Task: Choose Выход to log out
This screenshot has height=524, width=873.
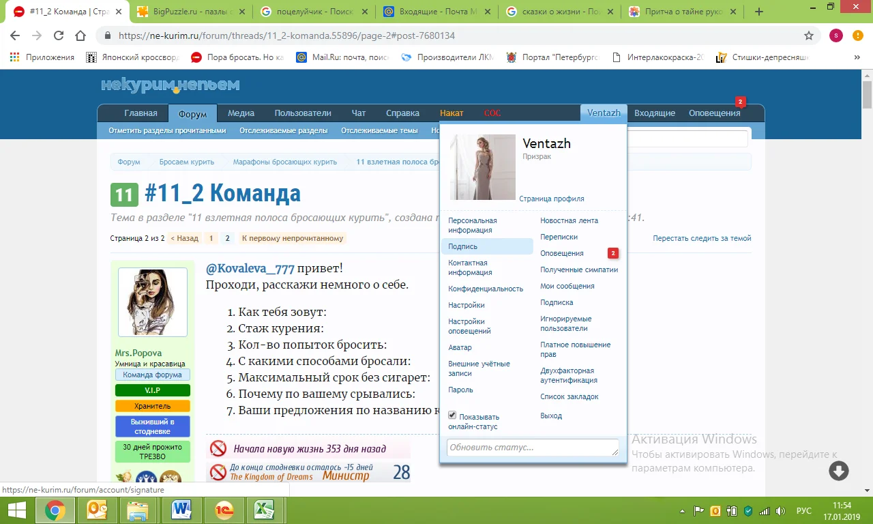Action: [x=551, y=416]
